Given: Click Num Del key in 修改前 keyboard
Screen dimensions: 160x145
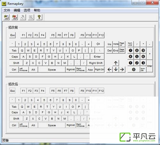Looking at the screenshot, I should coord(143,70).
